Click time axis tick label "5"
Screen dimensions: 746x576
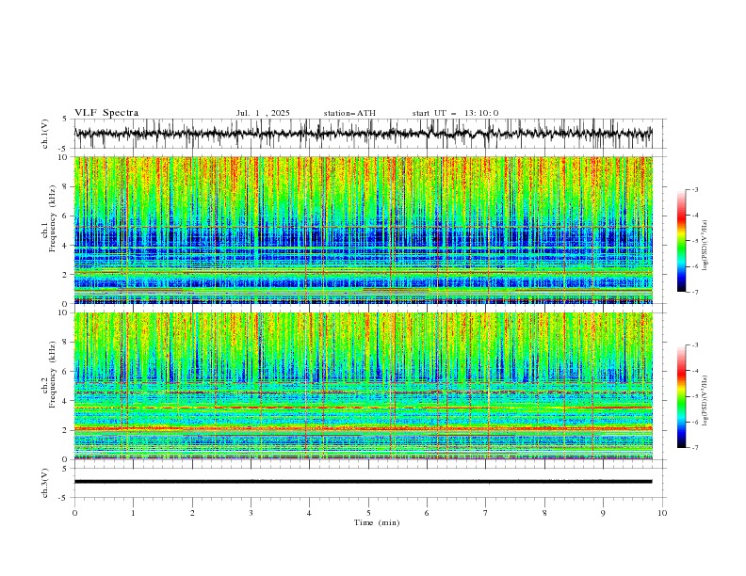tap(368, 513)
